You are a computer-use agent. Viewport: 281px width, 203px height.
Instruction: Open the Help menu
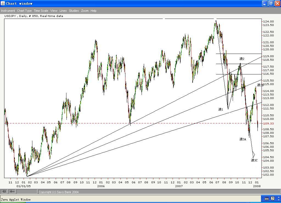(93, 11)
